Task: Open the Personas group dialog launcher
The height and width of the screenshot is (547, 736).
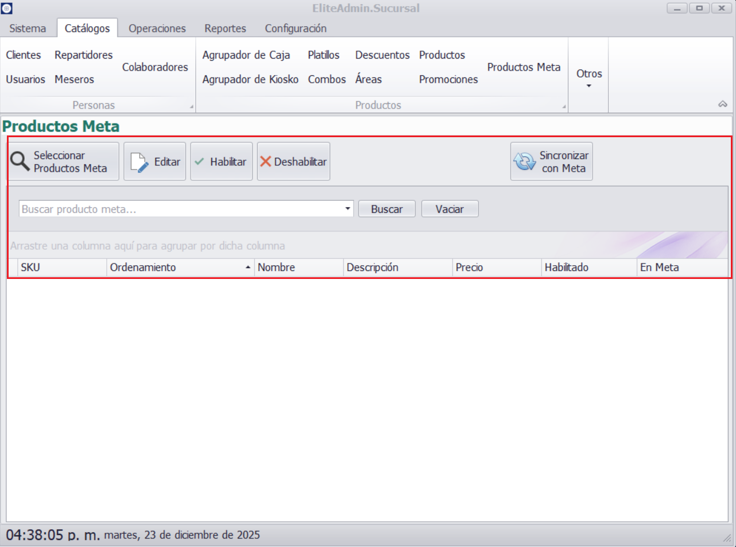Action: [192, 107]
